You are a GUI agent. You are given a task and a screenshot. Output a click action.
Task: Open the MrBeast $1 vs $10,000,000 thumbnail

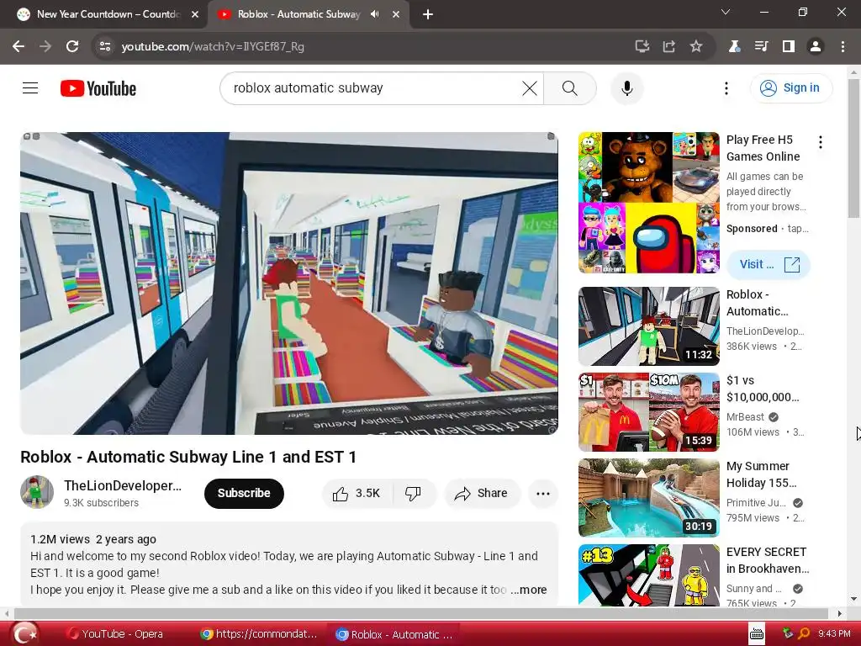648,412
